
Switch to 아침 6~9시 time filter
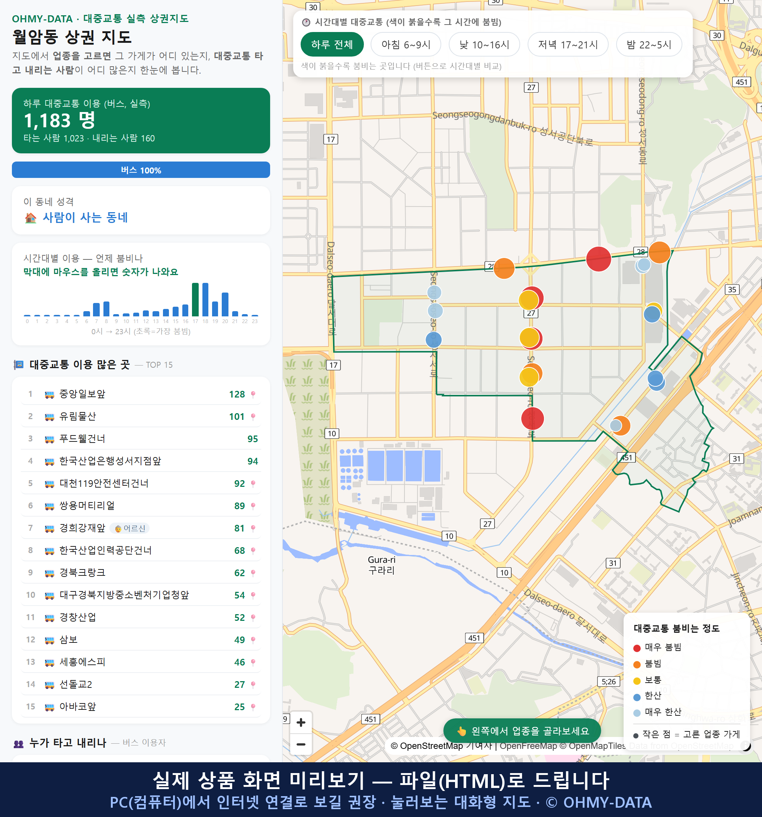[x=406, y=44]
